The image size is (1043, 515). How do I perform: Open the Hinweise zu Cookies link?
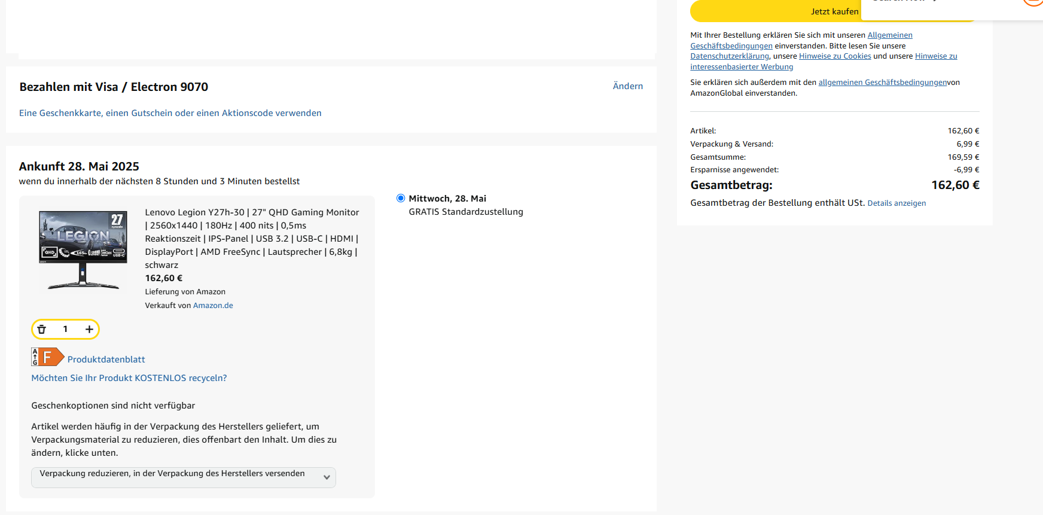(x=834, y=56)
